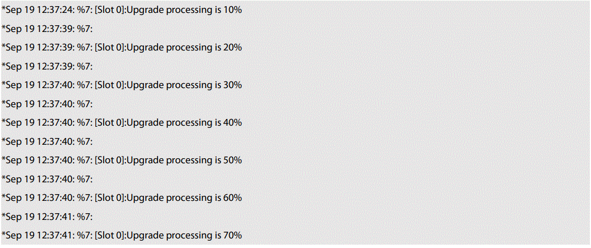591x248 pixels.
Task: Click the 'Upgrade processing is 10%' log text
Action: click(185, 10)
